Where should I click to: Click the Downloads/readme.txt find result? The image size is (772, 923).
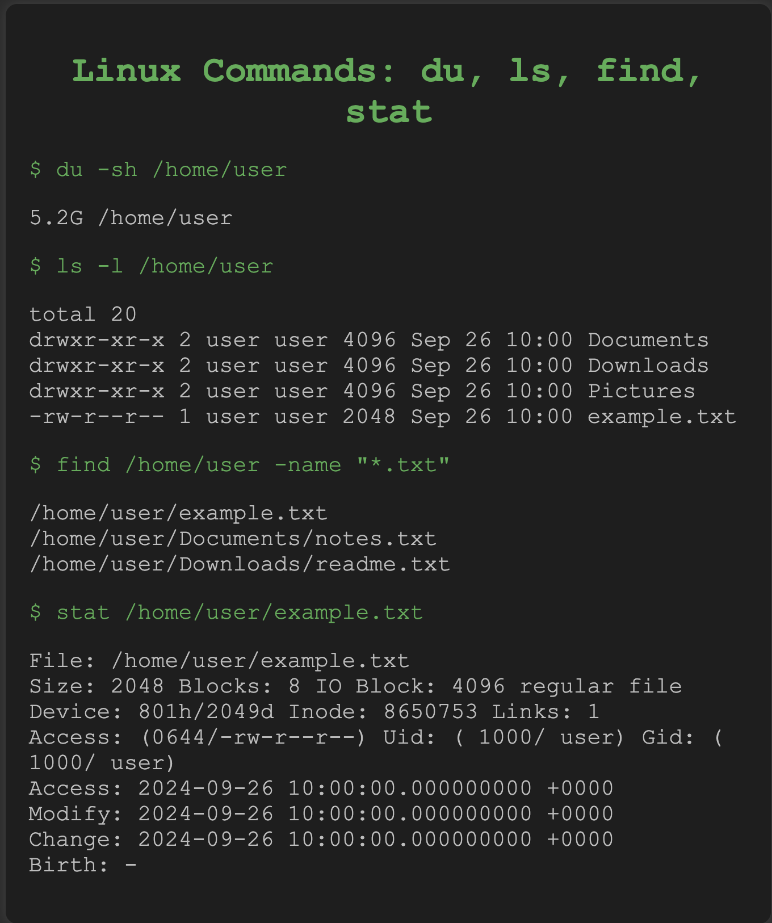pyautogui.click(x=240, y=564)
